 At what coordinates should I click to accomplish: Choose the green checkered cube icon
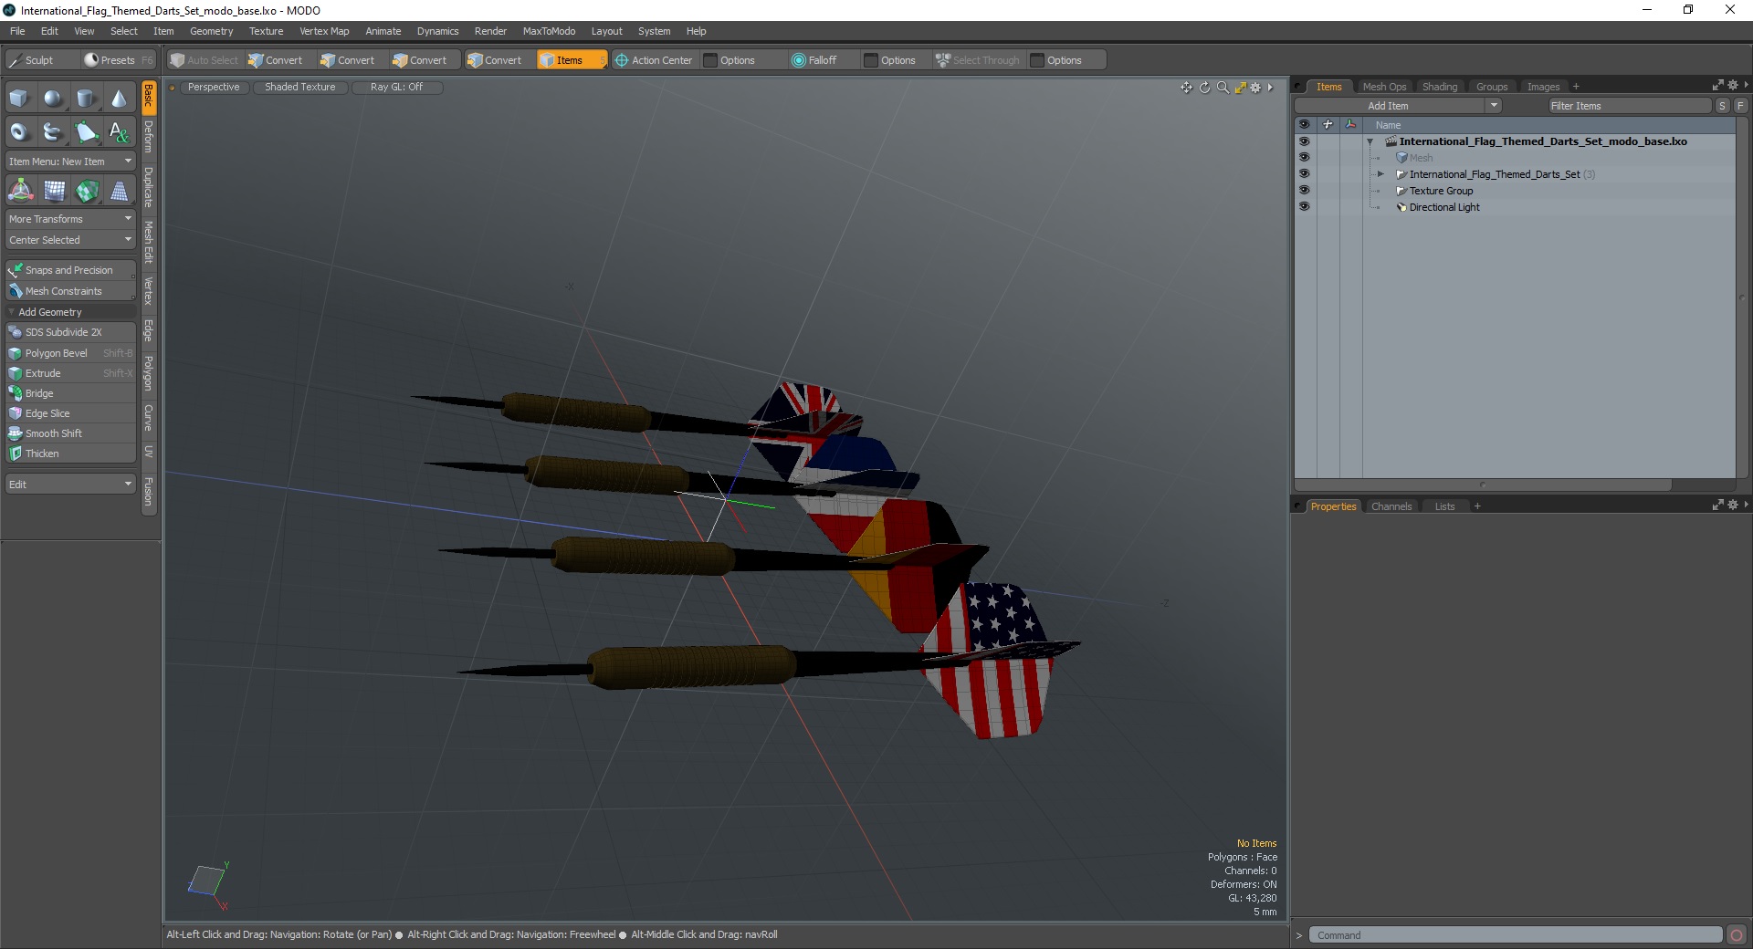(x=87, y=191)
